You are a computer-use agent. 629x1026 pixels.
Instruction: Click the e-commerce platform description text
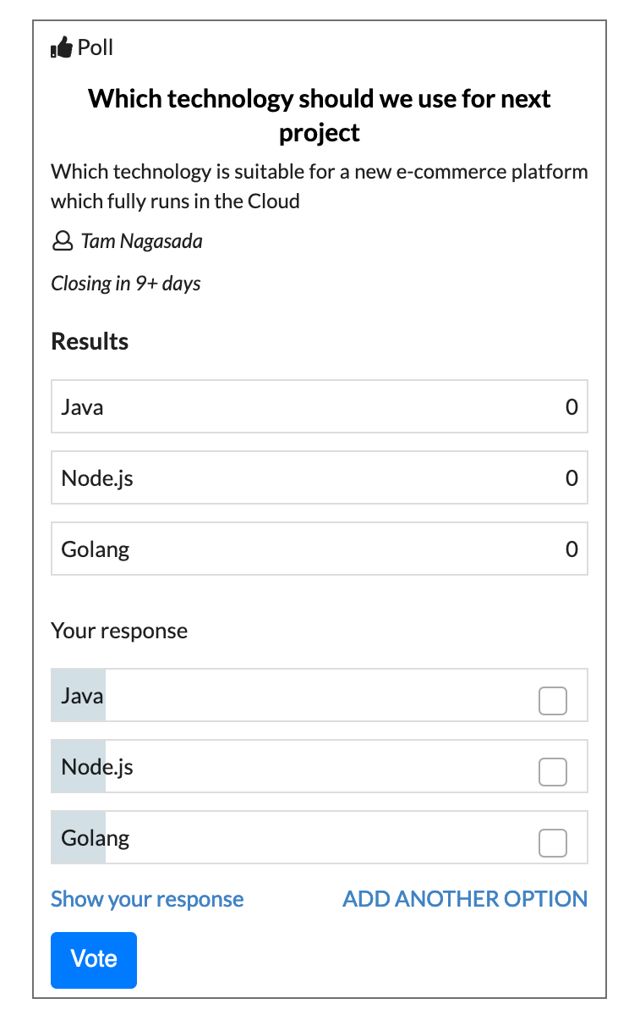[320, 186]
